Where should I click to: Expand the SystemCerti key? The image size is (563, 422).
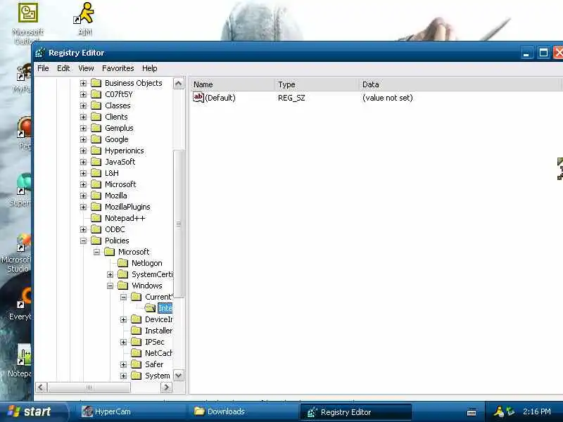[x=110, y=275]
